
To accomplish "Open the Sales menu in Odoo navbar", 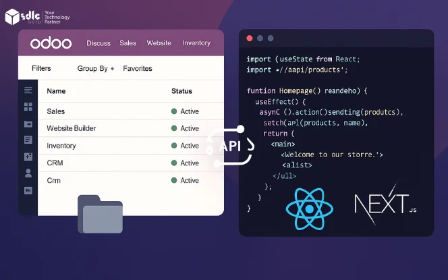I will (x=128, y=43).
